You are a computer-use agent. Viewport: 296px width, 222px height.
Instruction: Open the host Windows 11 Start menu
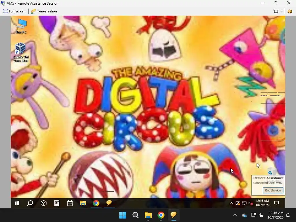[x=123, y=215]
